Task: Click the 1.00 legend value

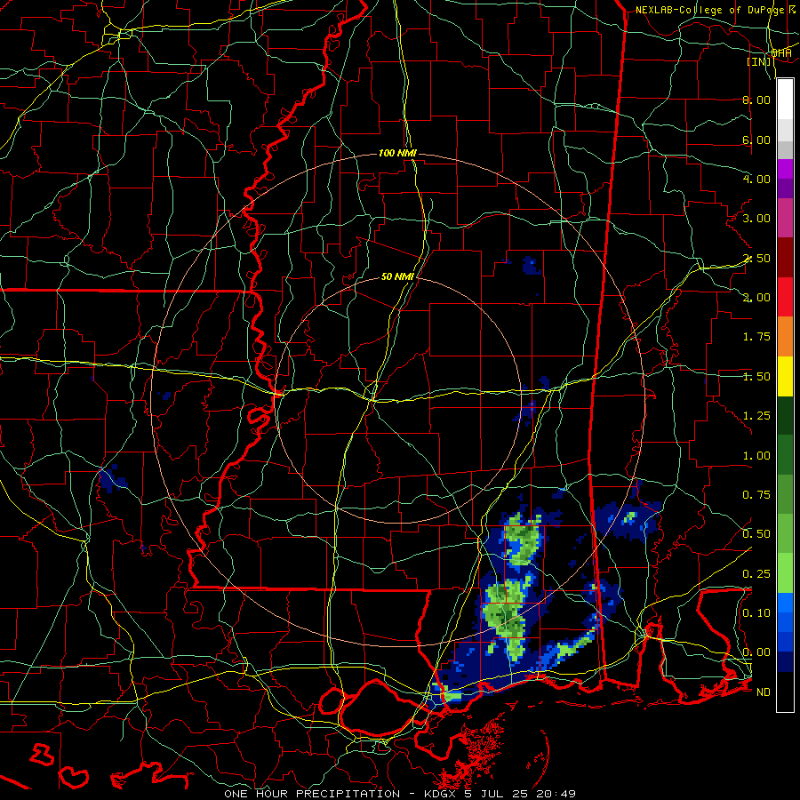Action: [x=756, y=456]
